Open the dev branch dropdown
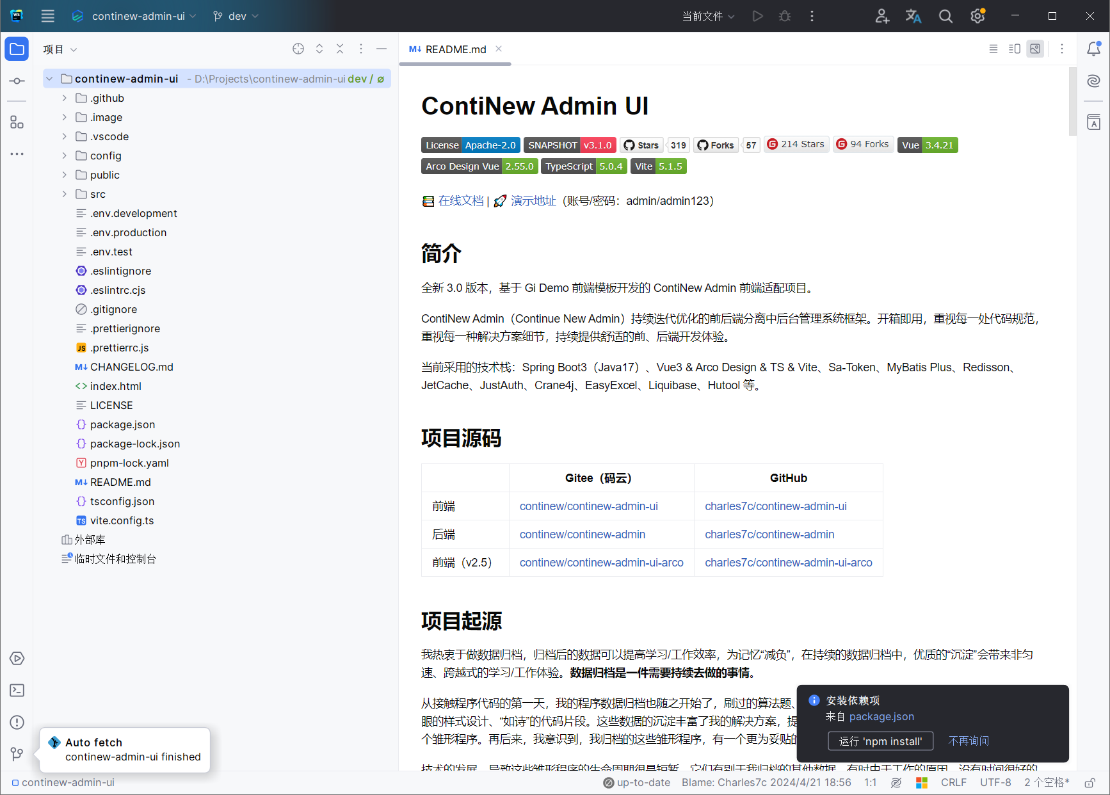 [x=236, y=16]
